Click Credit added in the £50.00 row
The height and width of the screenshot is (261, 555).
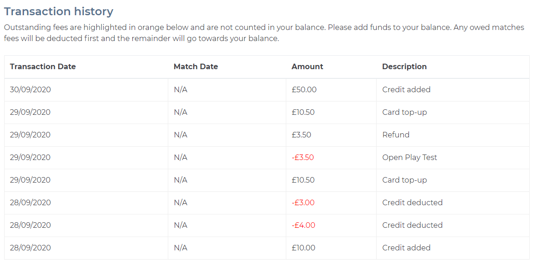pos(406,89)
